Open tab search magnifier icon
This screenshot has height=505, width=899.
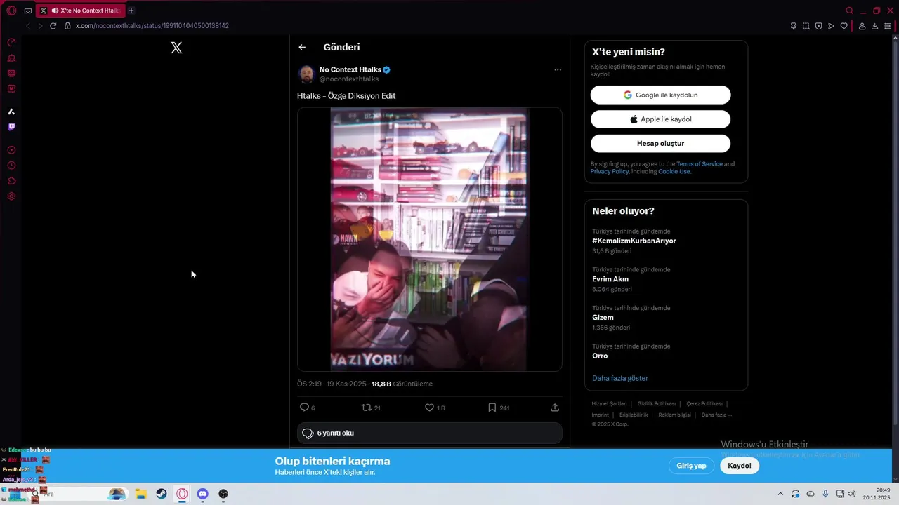click(849, 11)
